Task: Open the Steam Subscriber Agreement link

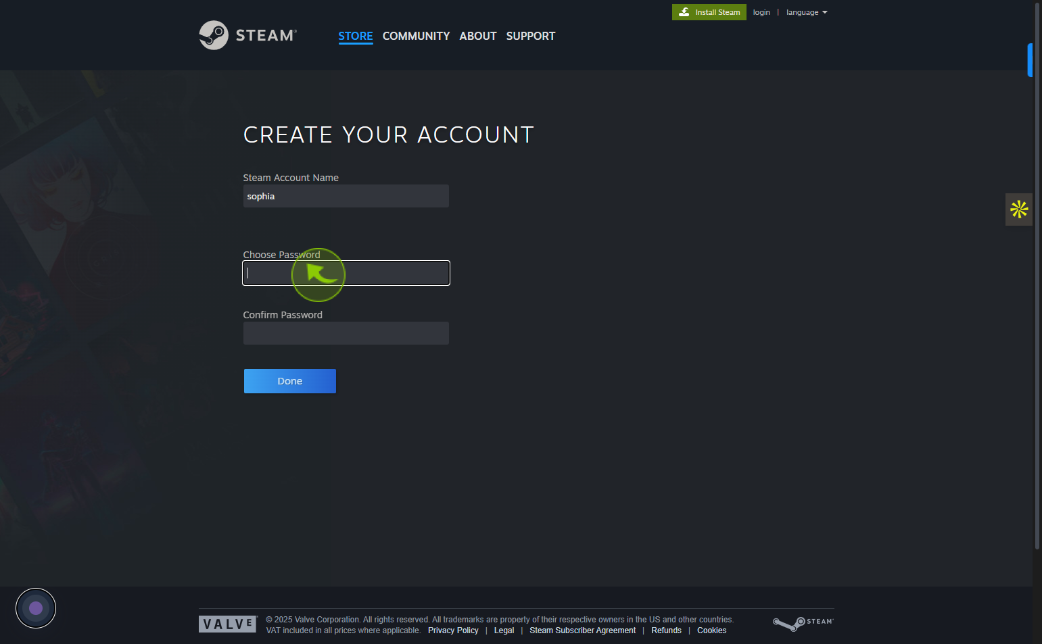Action: pyautogui.click(x=582, y=630)
